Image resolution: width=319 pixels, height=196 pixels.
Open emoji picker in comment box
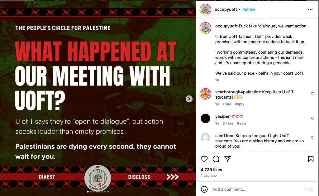point(204,189)
